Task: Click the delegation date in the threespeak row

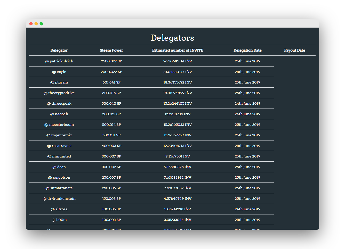Action: (x=247, y=103)
